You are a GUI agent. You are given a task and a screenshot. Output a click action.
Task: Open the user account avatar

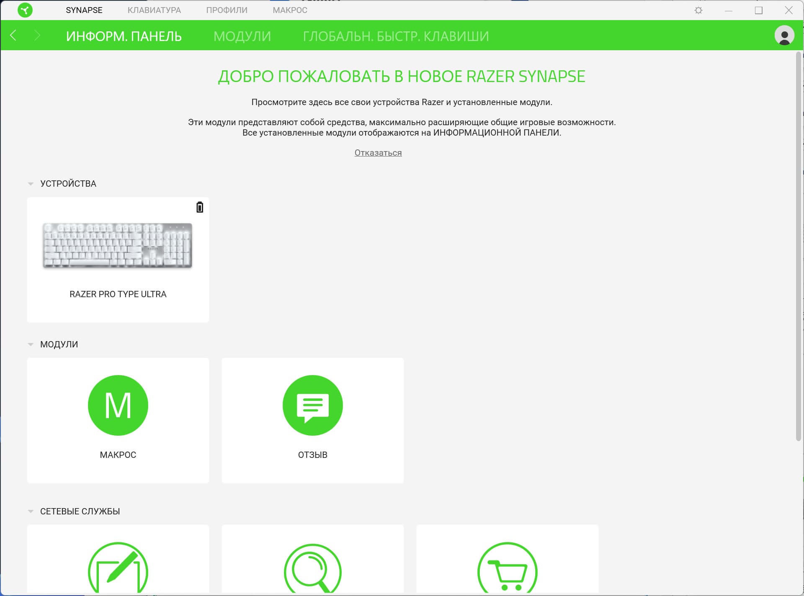784,35
